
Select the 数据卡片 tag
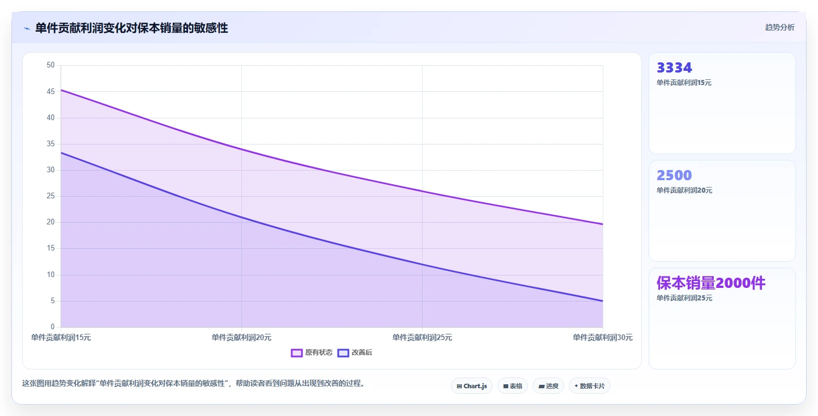pyautogui.click(x=590, y=386)
